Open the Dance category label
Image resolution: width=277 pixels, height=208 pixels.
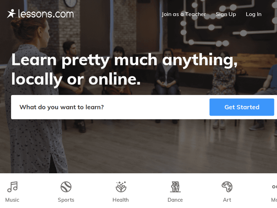point(175,200)
